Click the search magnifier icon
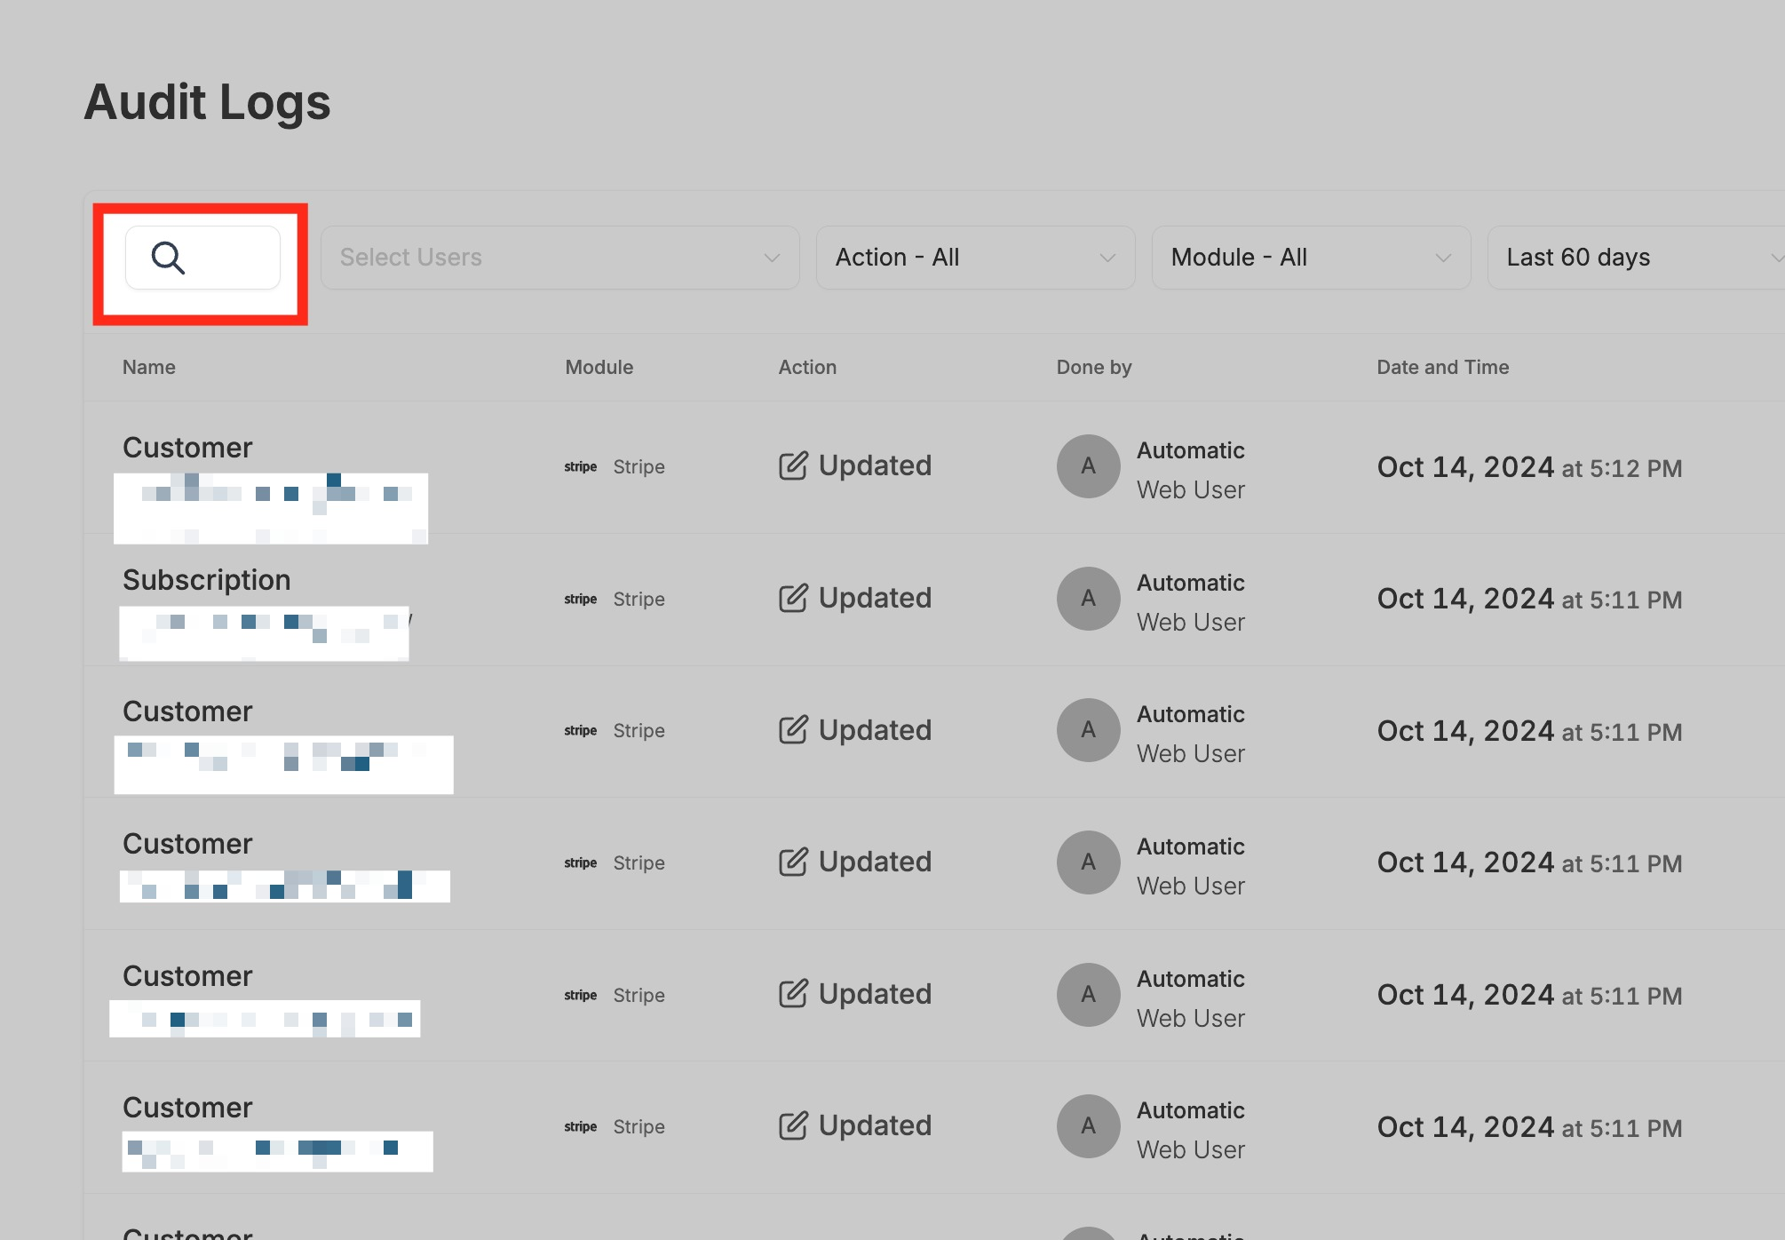The image size is (1785, 1240). [x=168, y=258]
